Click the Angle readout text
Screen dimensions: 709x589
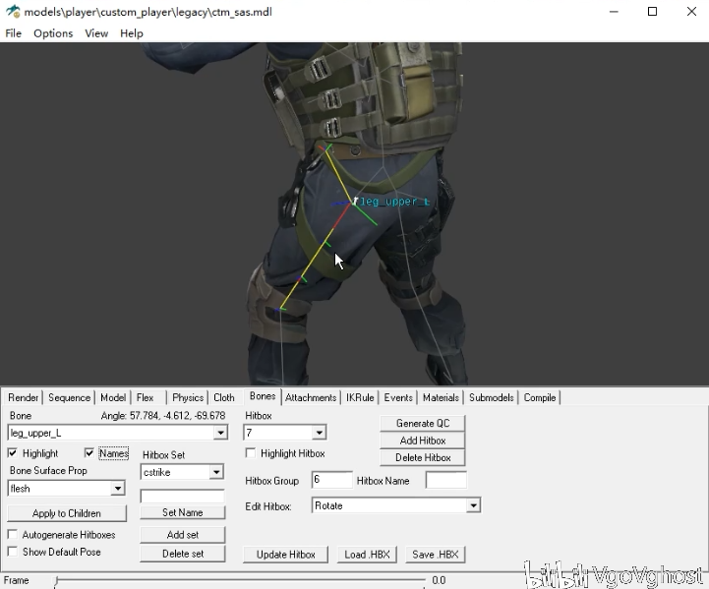click(x=163, y=415)
